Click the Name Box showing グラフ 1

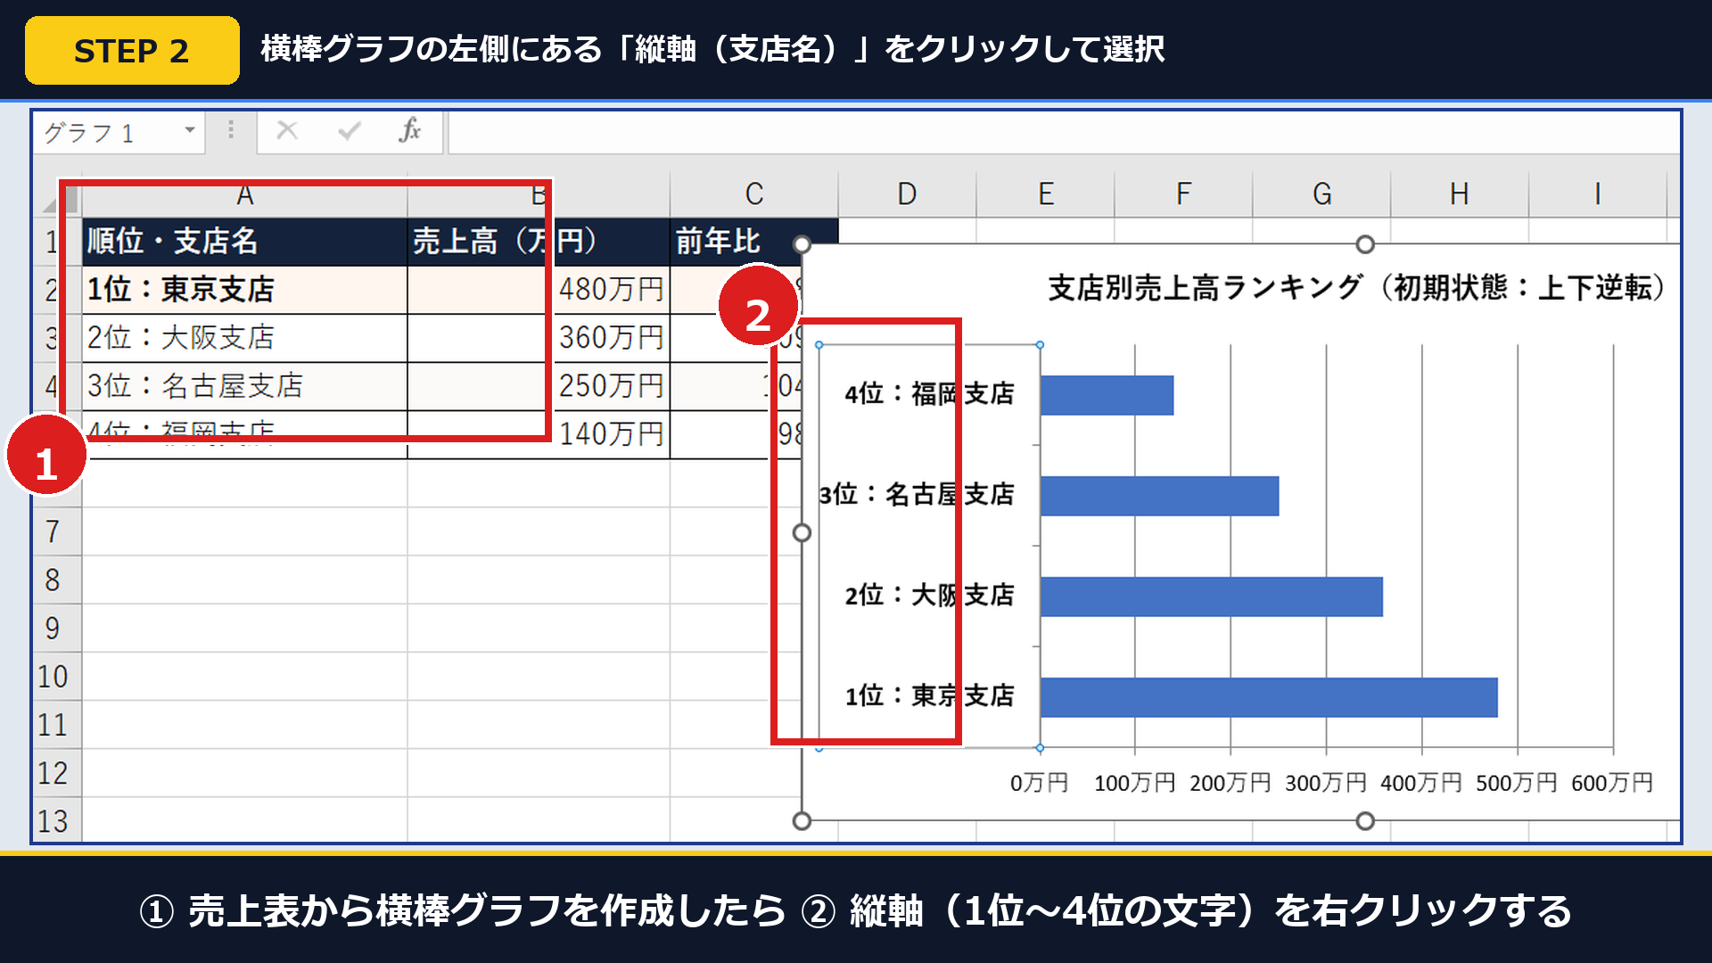pos(119,133)
